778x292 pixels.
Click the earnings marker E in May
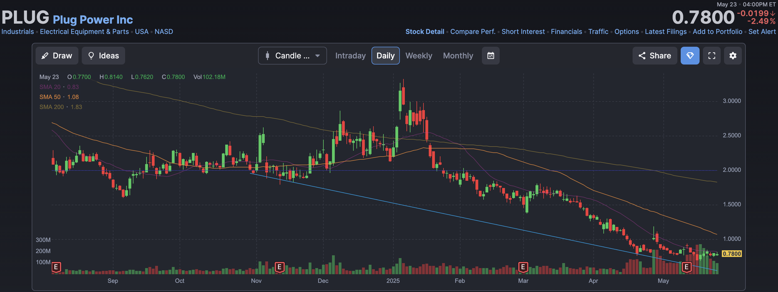687,267
